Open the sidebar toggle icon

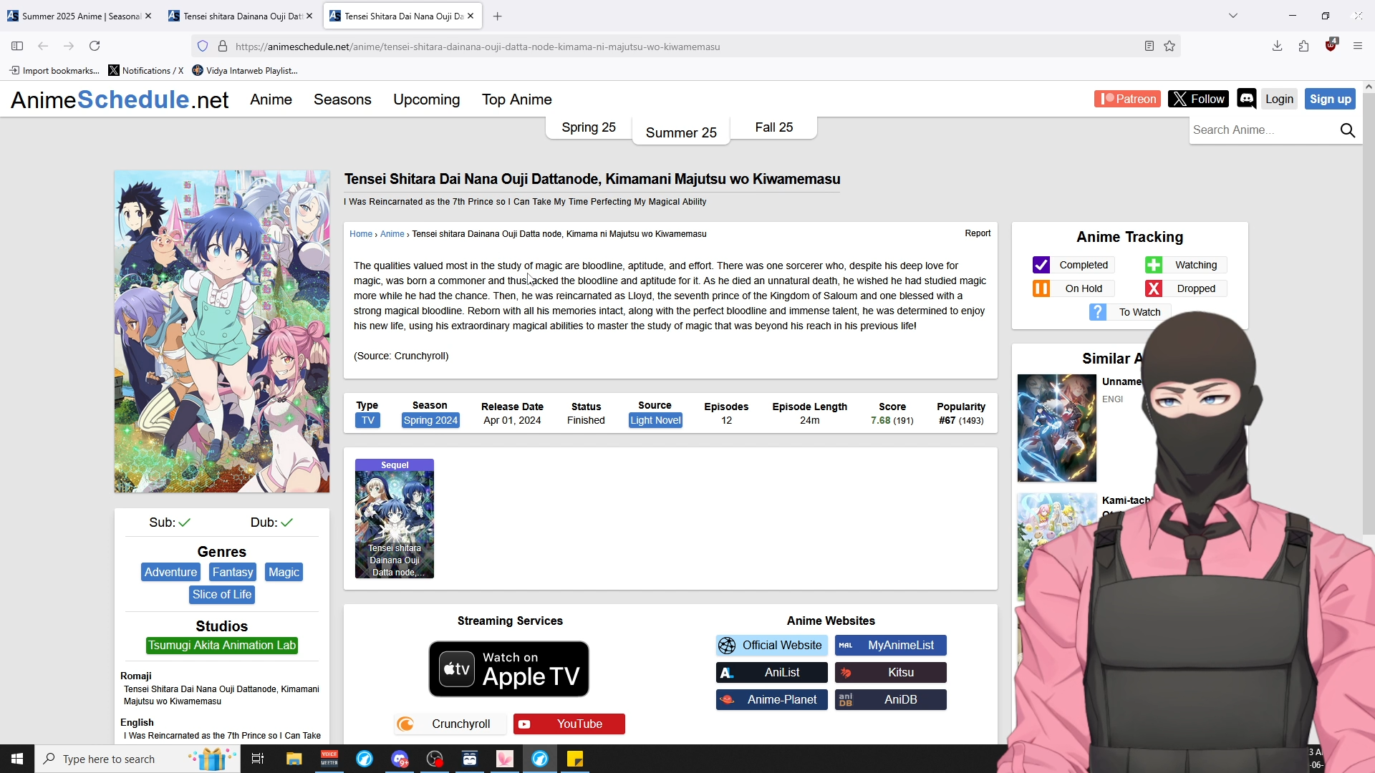click(x=17, y=46)
